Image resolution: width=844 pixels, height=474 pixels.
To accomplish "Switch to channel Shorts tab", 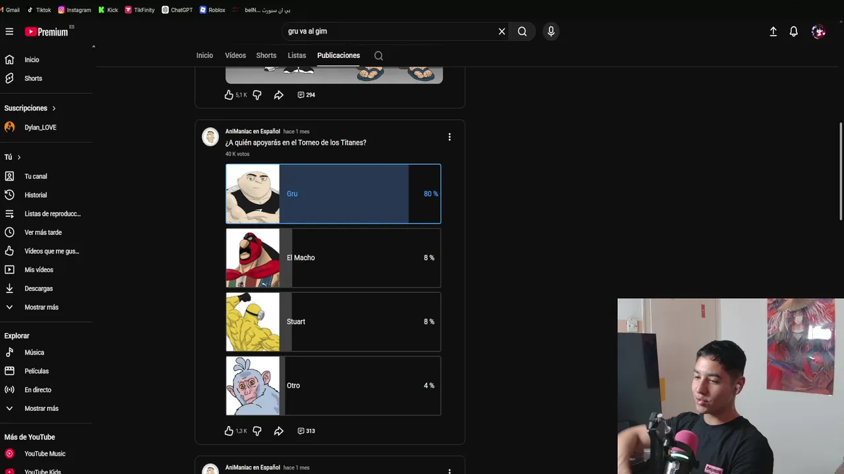I will (266, 55).
